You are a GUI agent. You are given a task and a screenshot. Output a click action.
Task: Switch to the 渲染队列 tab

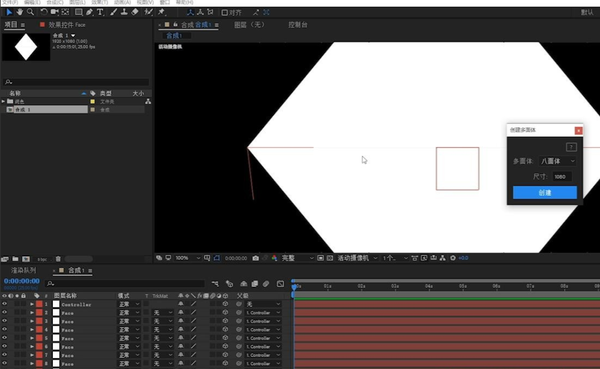point(24,270)
